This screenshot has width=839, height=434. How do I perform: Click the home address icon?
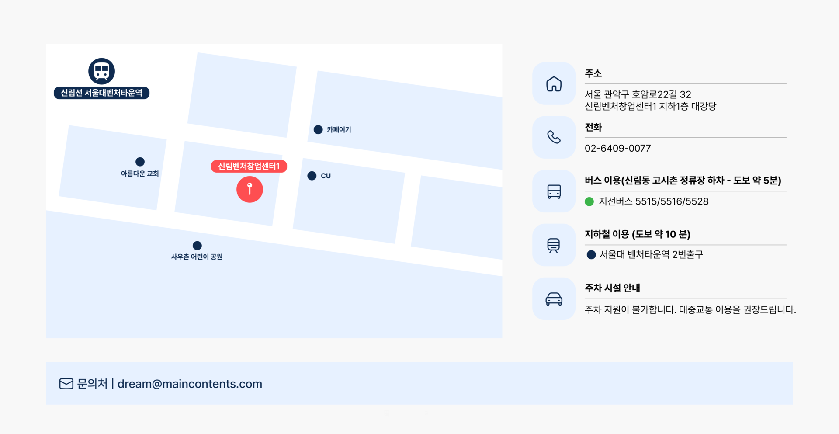554,83
